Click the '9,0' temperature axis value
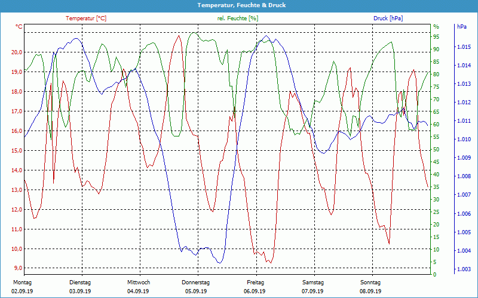 (18, 268)
